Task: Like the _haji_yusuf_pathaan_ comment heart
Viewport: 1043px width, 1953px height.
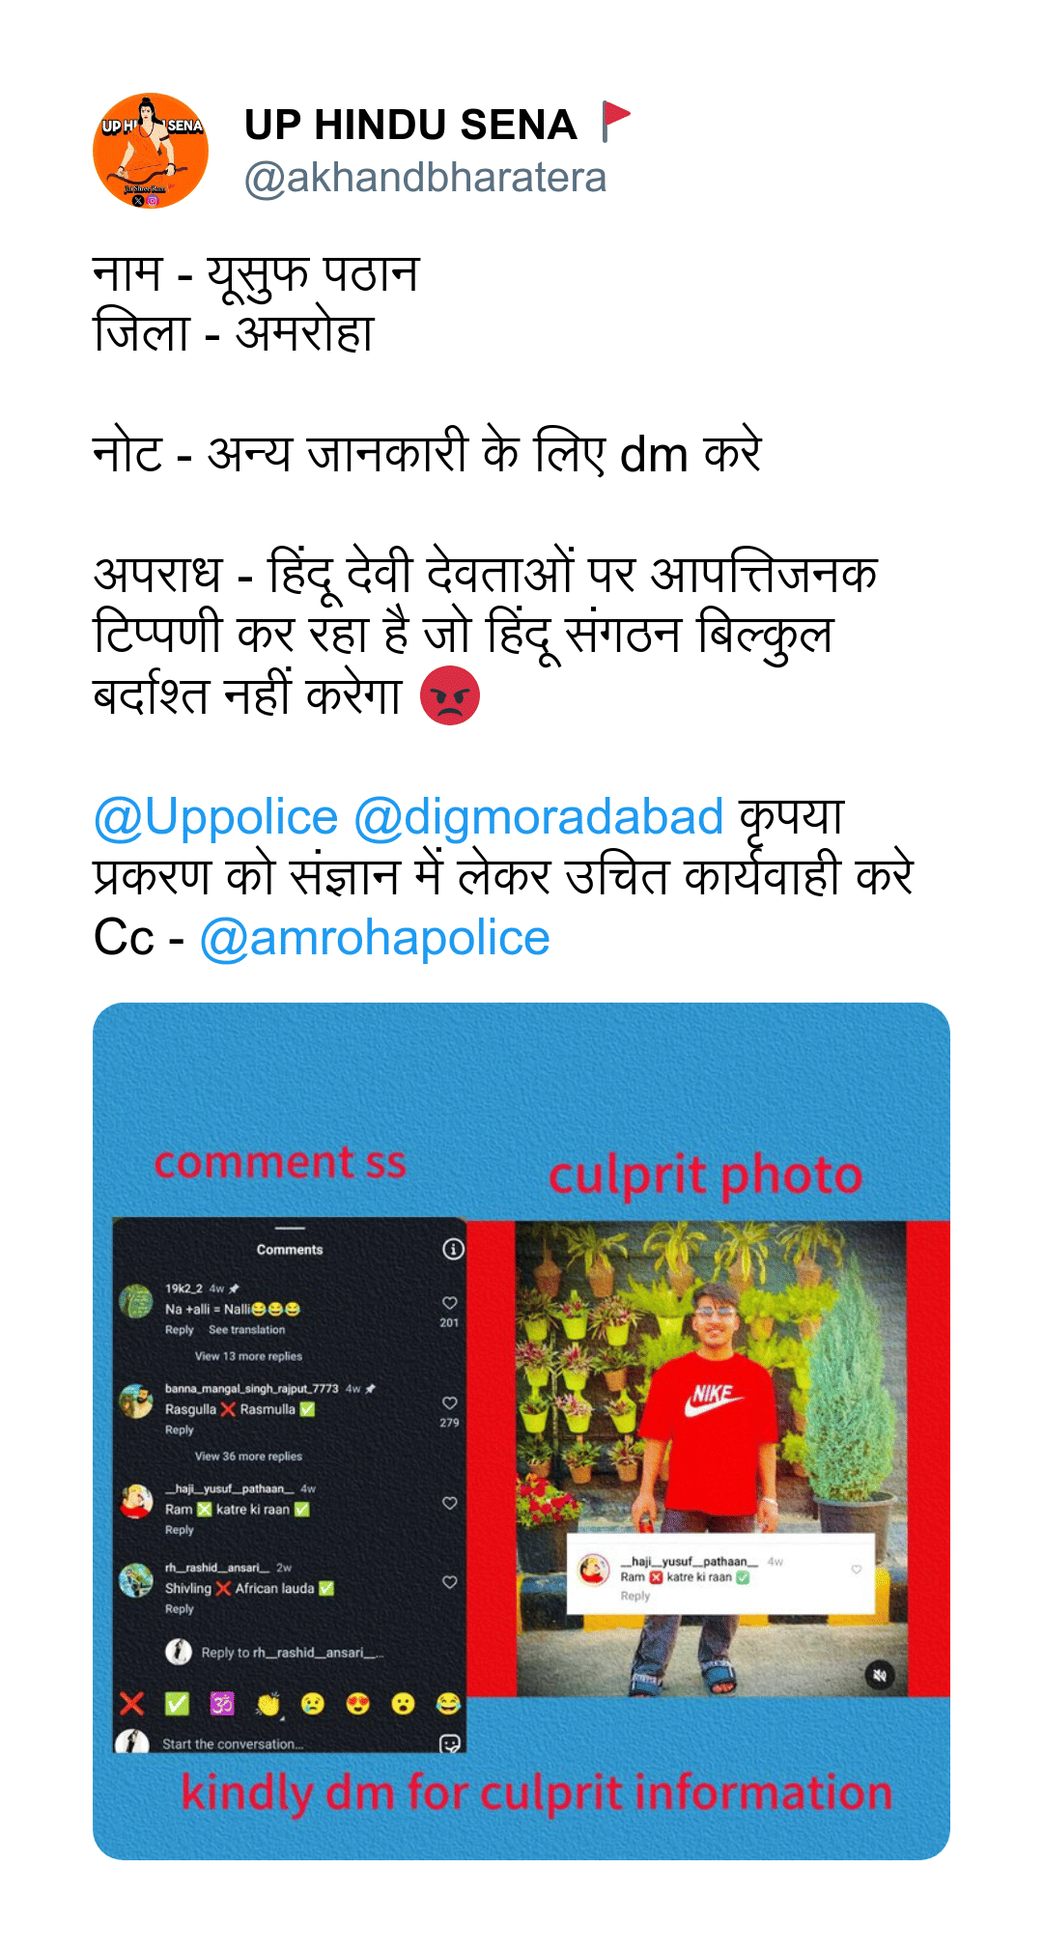Action: [449, 1503]
